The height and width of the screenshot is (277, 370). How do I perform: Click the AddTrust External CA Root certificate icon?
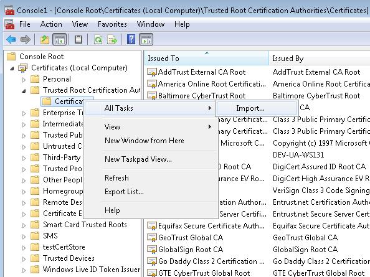(x=152, y=72)
